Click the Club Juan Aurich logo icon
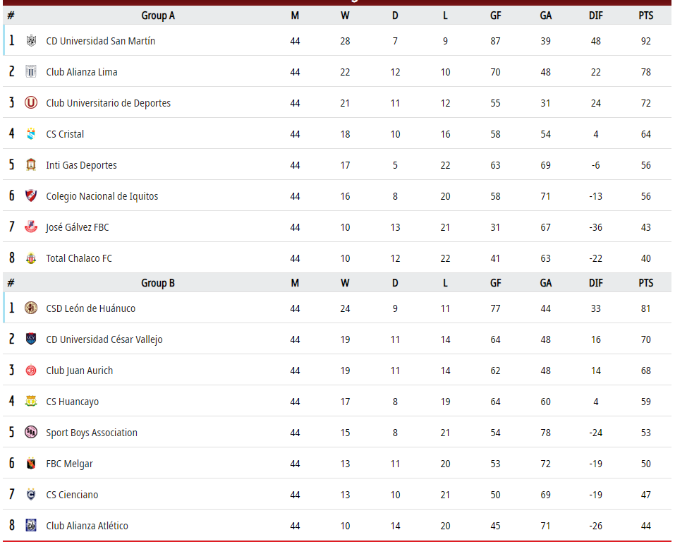Viewport: 675px width, 542px height. (x=31, y=371)
